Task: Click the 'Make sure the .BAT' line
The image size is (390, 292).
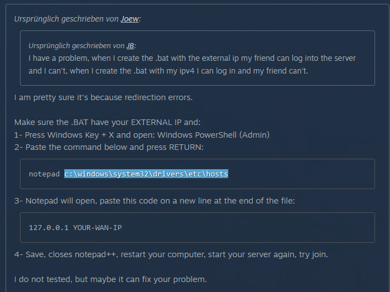Action: click(107, 122)
